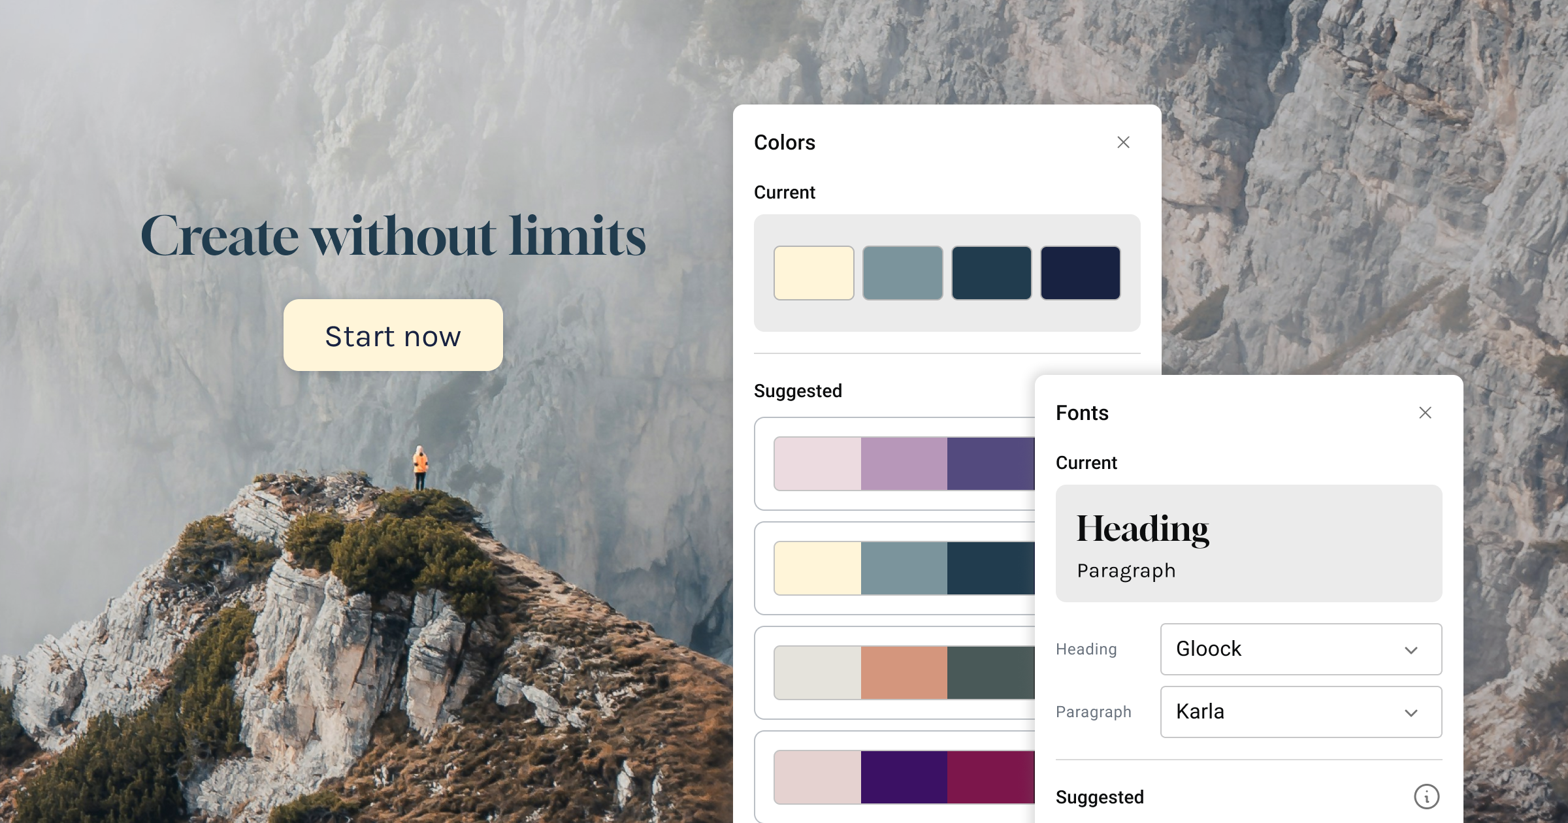Click the Suggested fonts info icon

[x=1426, y=797]
